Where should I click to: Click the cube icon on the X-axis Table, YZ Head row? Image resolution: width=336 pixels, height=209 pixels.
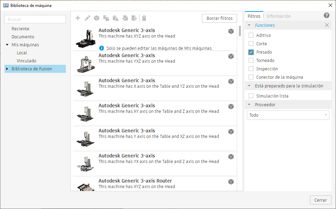(231, 82)
